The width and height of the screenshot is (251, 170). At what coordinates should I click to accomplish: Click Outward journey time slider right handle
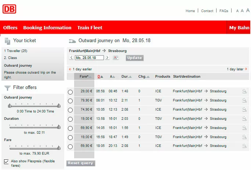pyautogui.click(x=59, y=106)
